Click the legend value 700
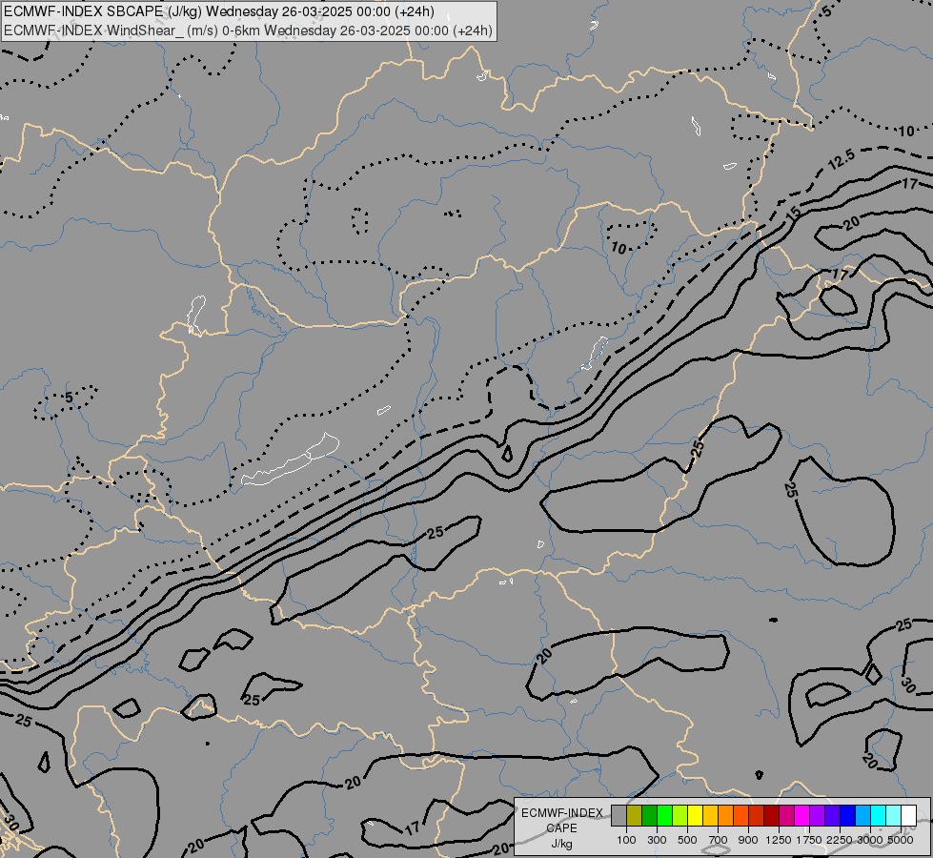The height and width of the screenshot is (858, 933). tap(719, 840)
